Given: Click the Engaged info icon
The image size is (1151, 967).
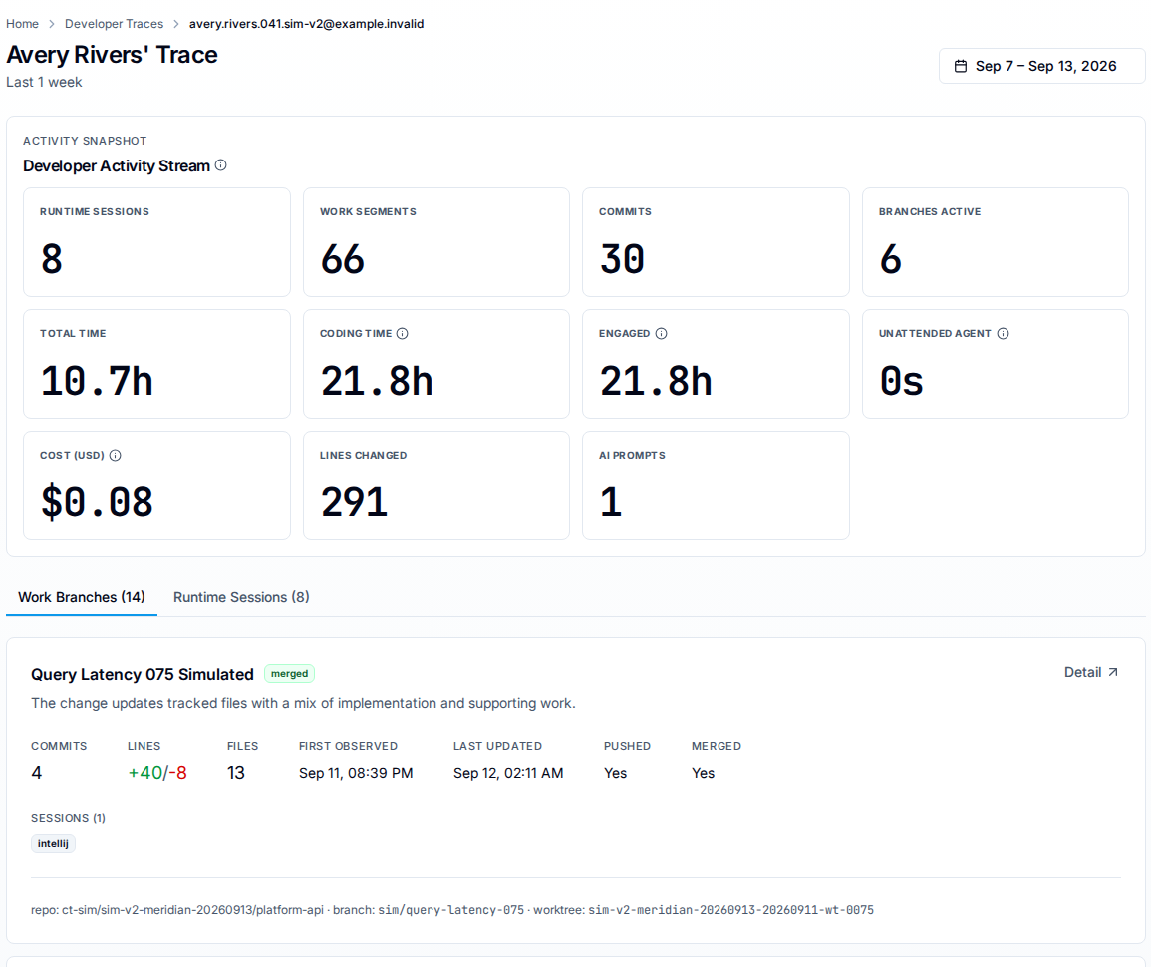Looking at the screenshot, I should (662, 333).
